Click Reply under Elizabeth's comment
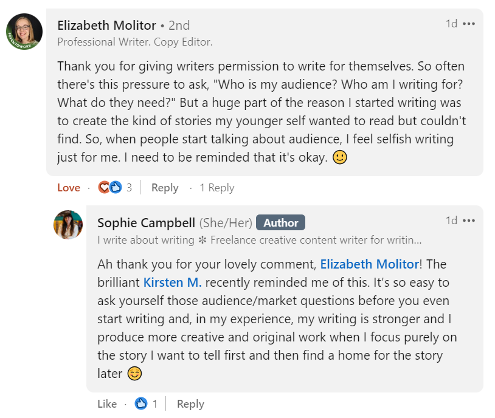Image resolution: width=495 pixels, height=418 pixels. coord(164,188)
